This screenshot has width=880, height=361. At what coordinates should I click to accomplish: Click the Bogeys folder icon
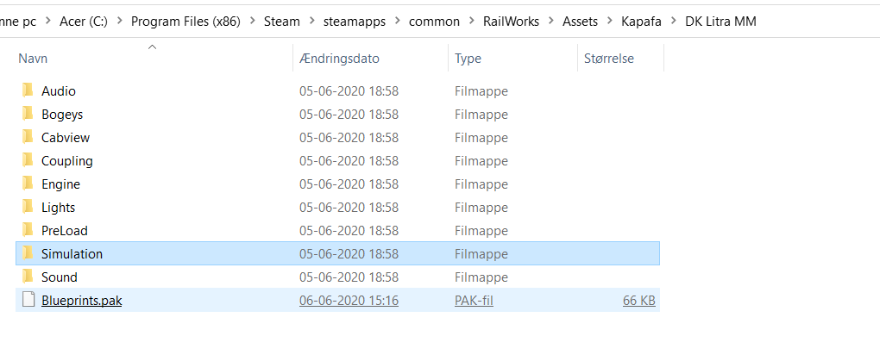(28, 114)
